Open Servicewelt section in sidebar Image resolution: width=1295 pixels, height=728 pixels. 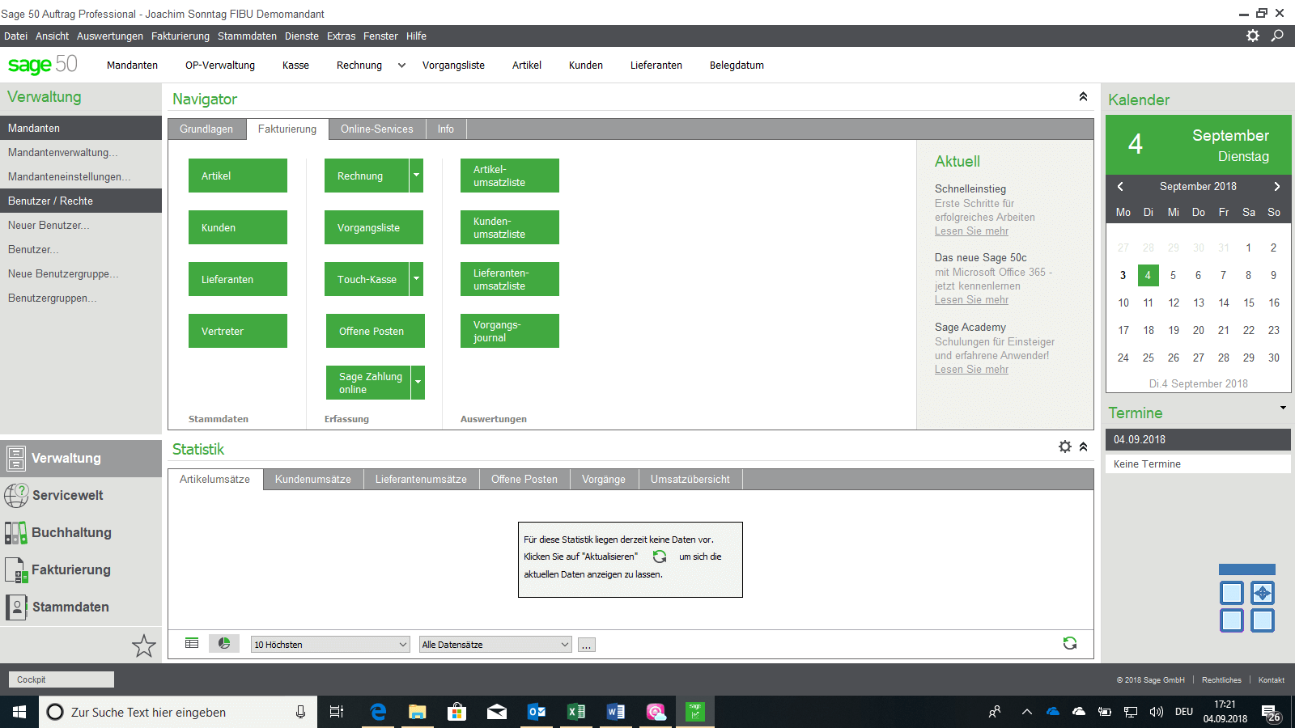pyautogui.click(x=67, y=495)
